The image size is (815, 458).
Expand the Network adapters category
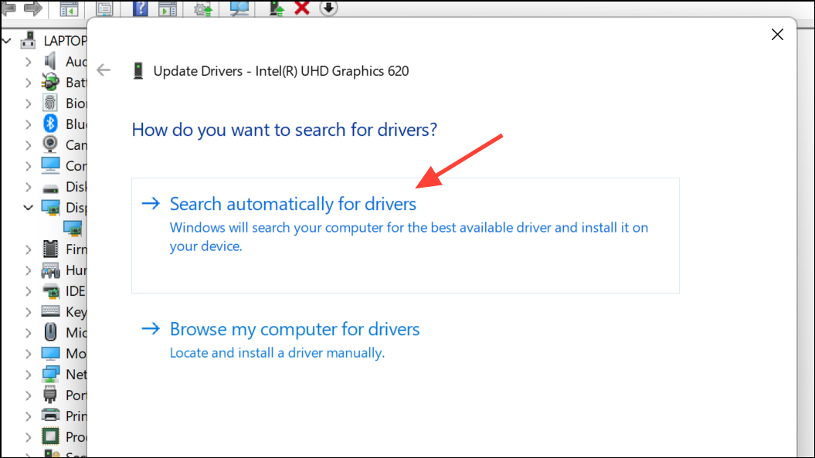point(29,375)
